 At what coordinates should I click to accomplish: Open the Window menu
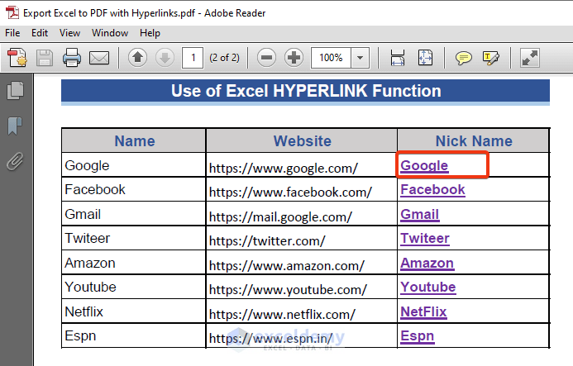click(110, 33)
